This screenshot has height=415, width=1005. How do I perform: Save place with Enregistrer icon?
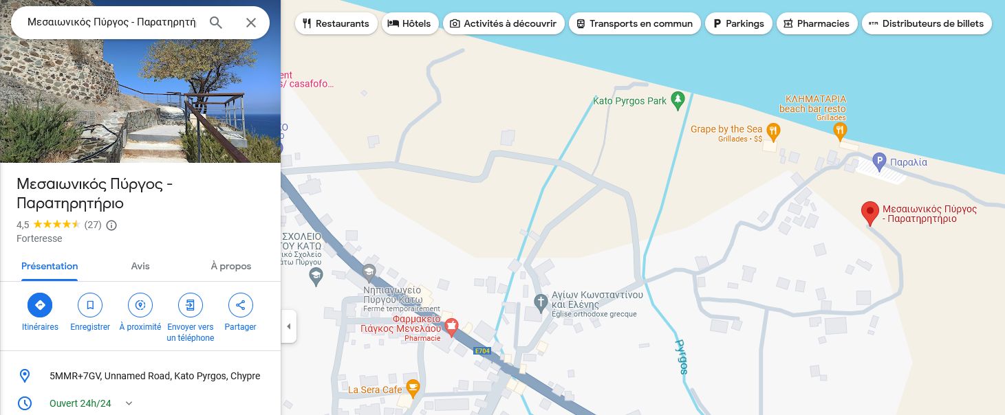(x=90, y=305)
